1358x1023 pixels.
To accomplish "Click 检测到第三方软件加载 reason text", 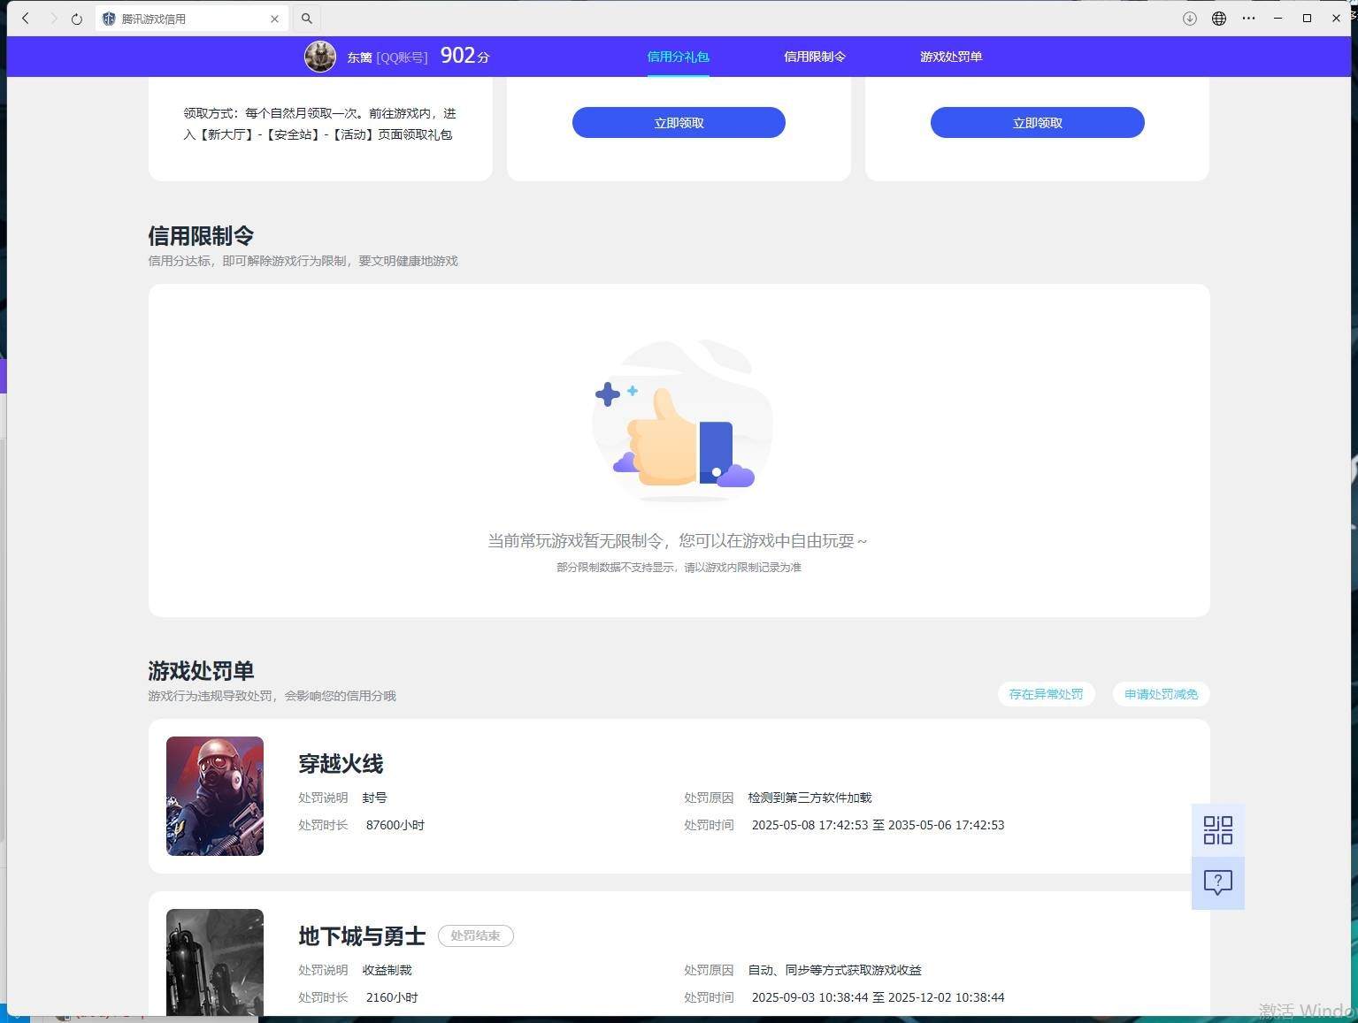I will [x=809, y=798].
